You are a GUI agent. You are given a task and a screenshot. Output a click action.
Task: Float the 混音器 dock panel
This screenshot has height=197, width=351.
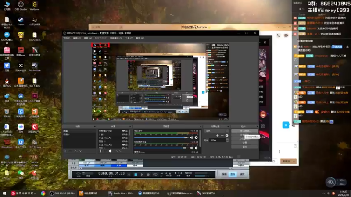tap(201, 127)
